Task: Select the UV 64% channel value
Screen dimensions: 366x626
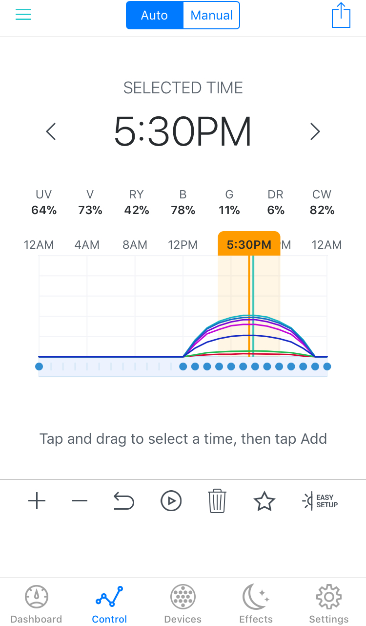Action: tap(44, 210)
